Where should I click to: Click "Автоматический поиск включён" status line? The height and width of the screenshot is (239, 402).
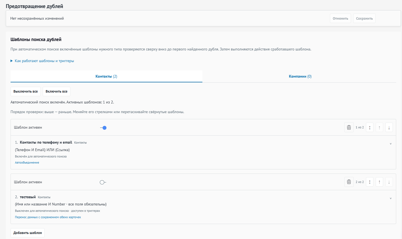pos(62,102)
